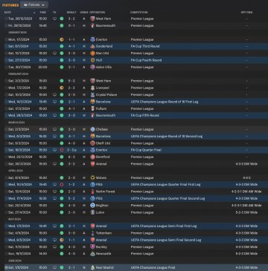The image size is (268, 271).
Task: Sort by the Result column header
Action: tap(71, 13)
